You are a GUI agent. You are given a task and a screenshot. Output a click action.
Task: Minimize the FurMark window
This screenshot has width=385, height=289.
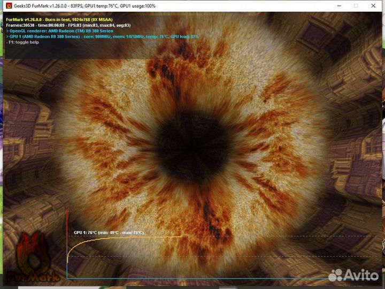[x=339, y=5]
